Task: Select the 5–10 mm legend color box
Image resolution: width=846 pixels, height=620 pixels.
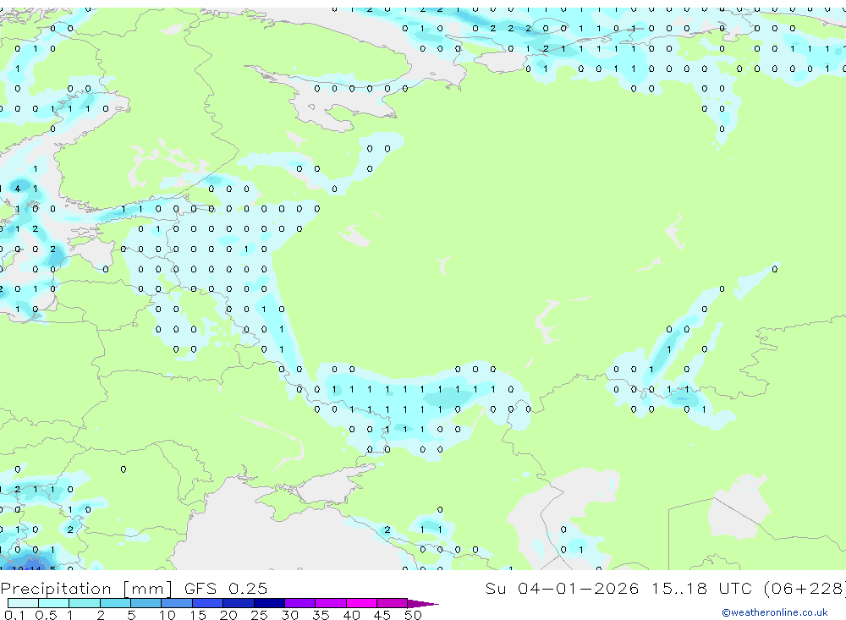Action: [146, 603]
